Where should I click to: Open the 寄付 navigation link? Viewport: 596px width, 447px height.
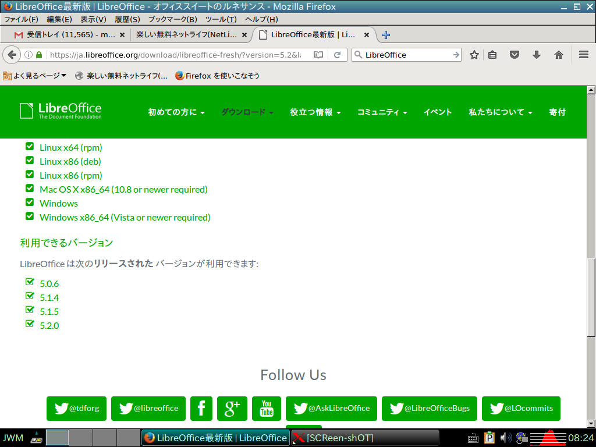click(x=557, y=112)
